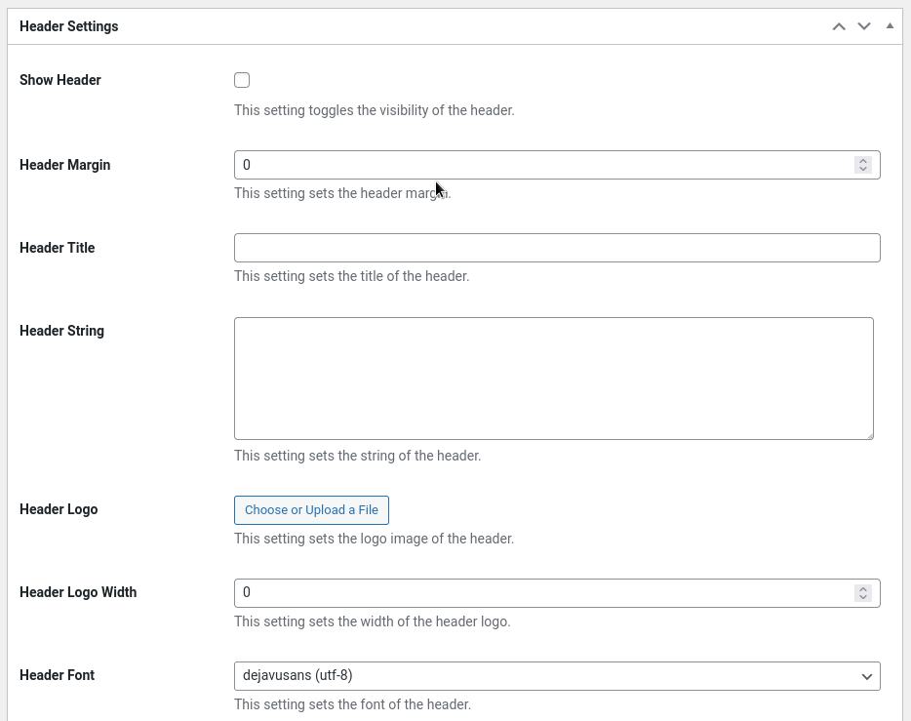Open the Header Font dropdown
The height and width of the screenshot is (721, 911).
coord(556,675)
